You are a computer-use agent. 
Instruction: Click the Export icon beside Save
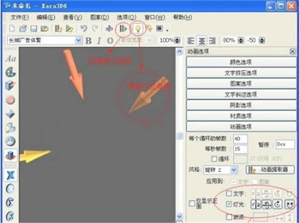coord(45,28)
